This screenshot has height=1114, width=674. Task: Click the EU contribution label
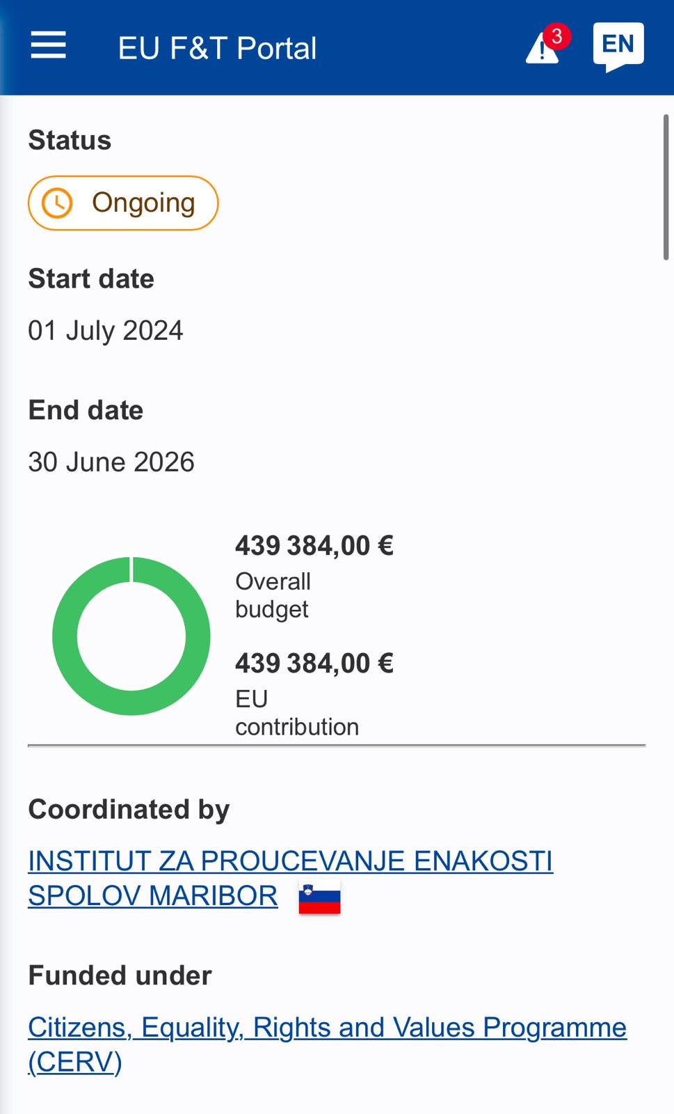tap(296, 713)
